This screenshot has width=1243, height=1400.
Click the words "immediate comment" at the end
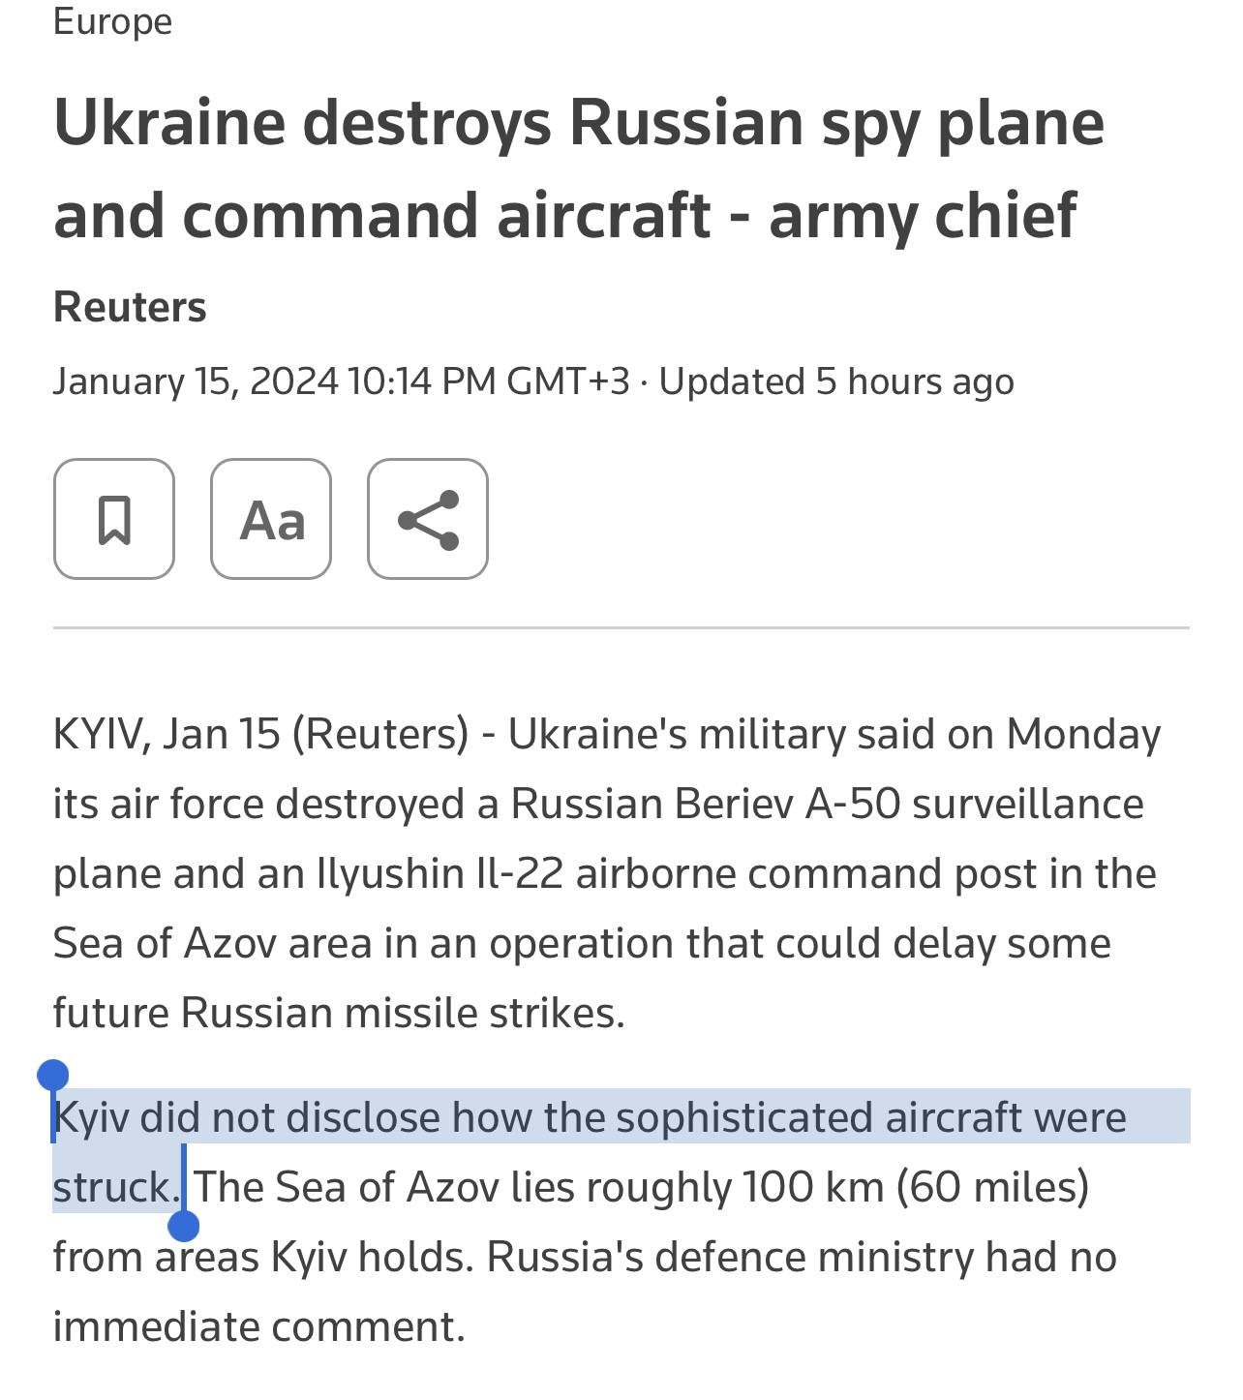[258, 1326]
